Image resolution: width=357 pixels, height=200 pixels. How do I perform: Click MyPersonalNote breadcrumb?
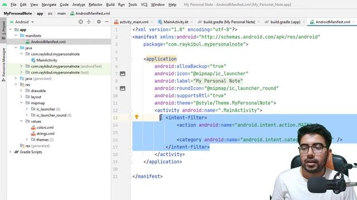coord(18,13)
